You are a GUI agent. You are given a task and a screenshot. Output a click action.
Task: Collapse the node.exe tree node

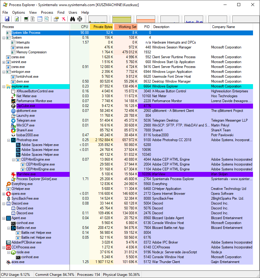(x=9, y=252)
